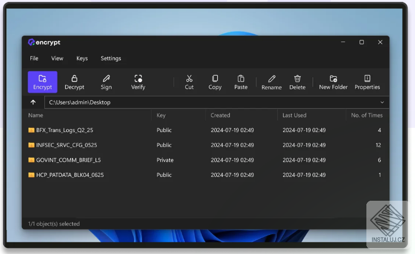Expand the path history dropdown arrow
The image size is (415, 254).
(382, 102)
